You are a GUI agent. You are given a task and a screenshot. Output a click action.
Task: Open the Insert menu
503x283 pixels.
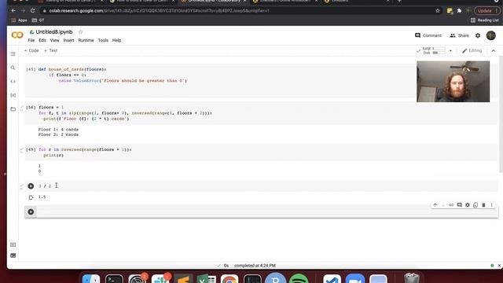(x=68, y=40)
